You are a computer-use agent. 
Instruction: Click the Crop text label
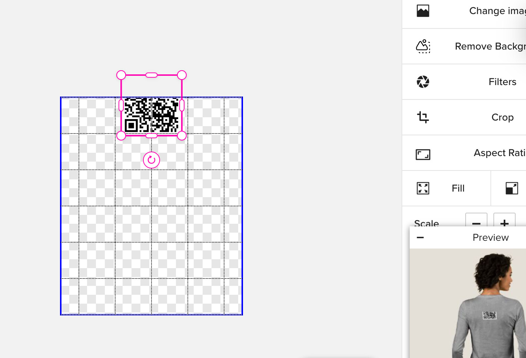502,118
